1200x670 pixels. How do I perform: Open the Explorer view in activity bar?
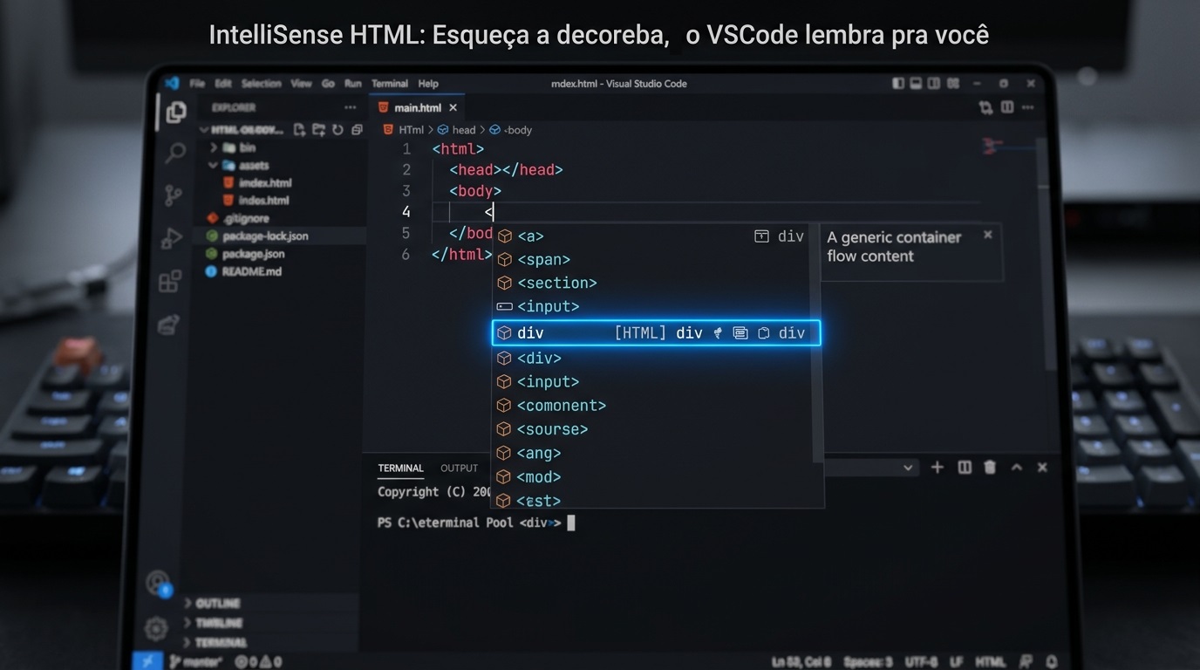(x=176, y=112)
